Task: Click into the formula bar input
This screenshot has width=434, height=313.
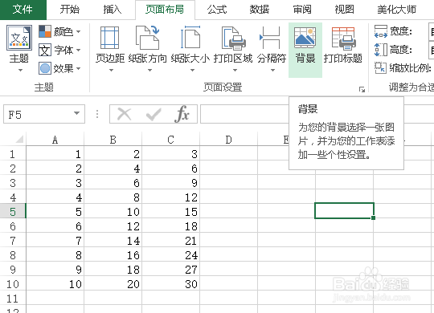Action: [244, 114]
